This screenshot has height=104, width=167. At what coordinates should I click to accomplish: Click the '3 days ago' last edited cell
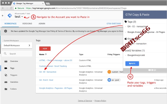pyautogui.click(x=159, y=80)
